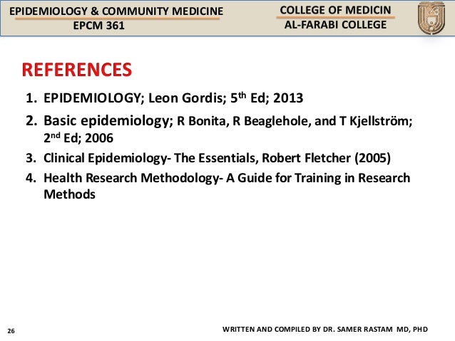
Task: Click the Dr. Samer Rastam footer credit
Action: point(325,330)
